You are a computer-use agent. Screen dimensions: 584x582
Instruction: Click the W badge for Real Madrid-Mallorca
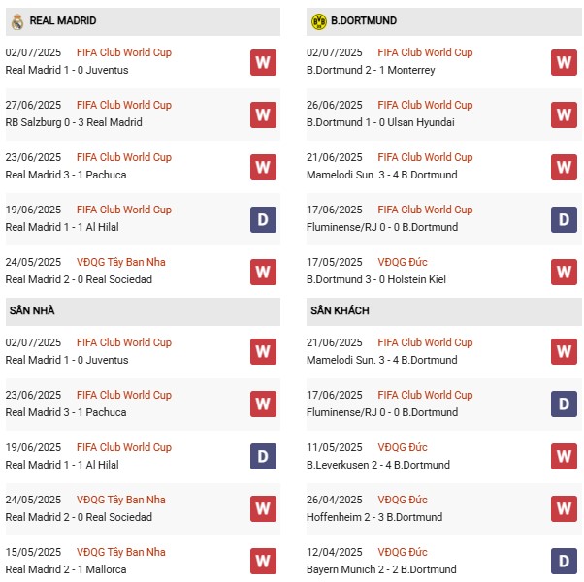262,561
